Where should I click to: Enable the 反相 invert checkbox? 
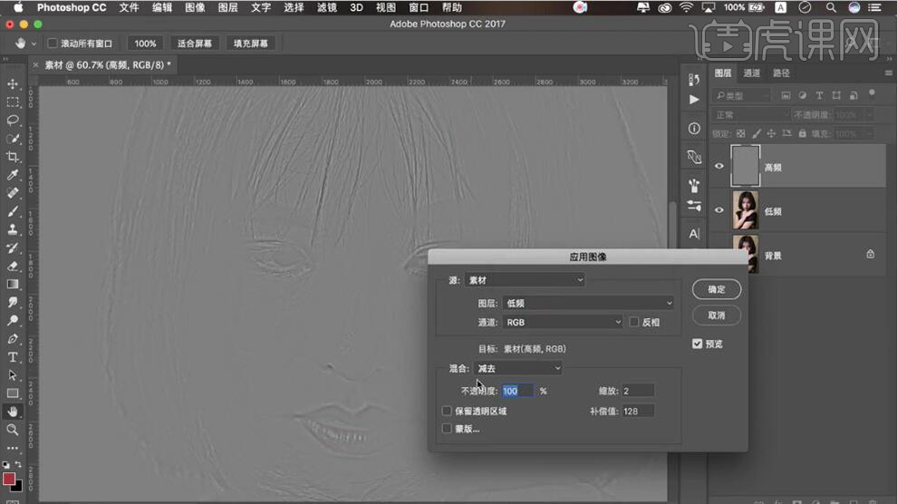click(634, 322)
